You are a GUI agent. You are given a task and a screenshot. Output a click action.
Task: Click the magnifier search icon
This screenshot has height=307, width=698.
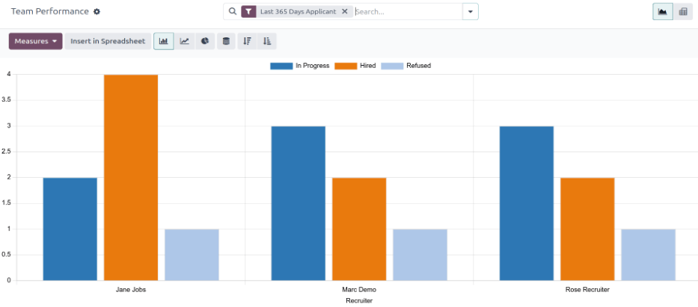pos(232,12)
